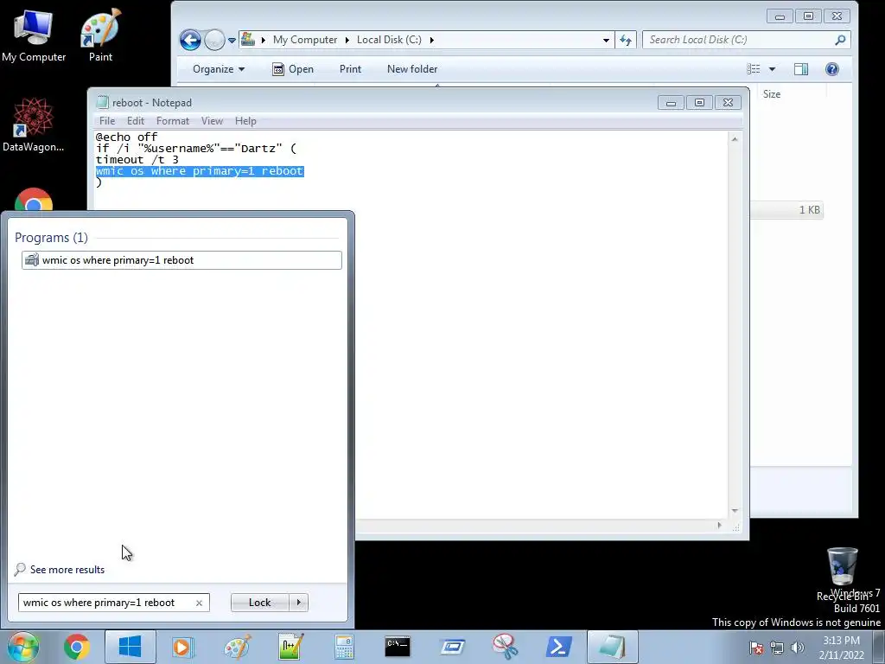This screenshot has height=664, width=885.
Task: Click New folder in Explorer toolbar
Action: point(412,69)
